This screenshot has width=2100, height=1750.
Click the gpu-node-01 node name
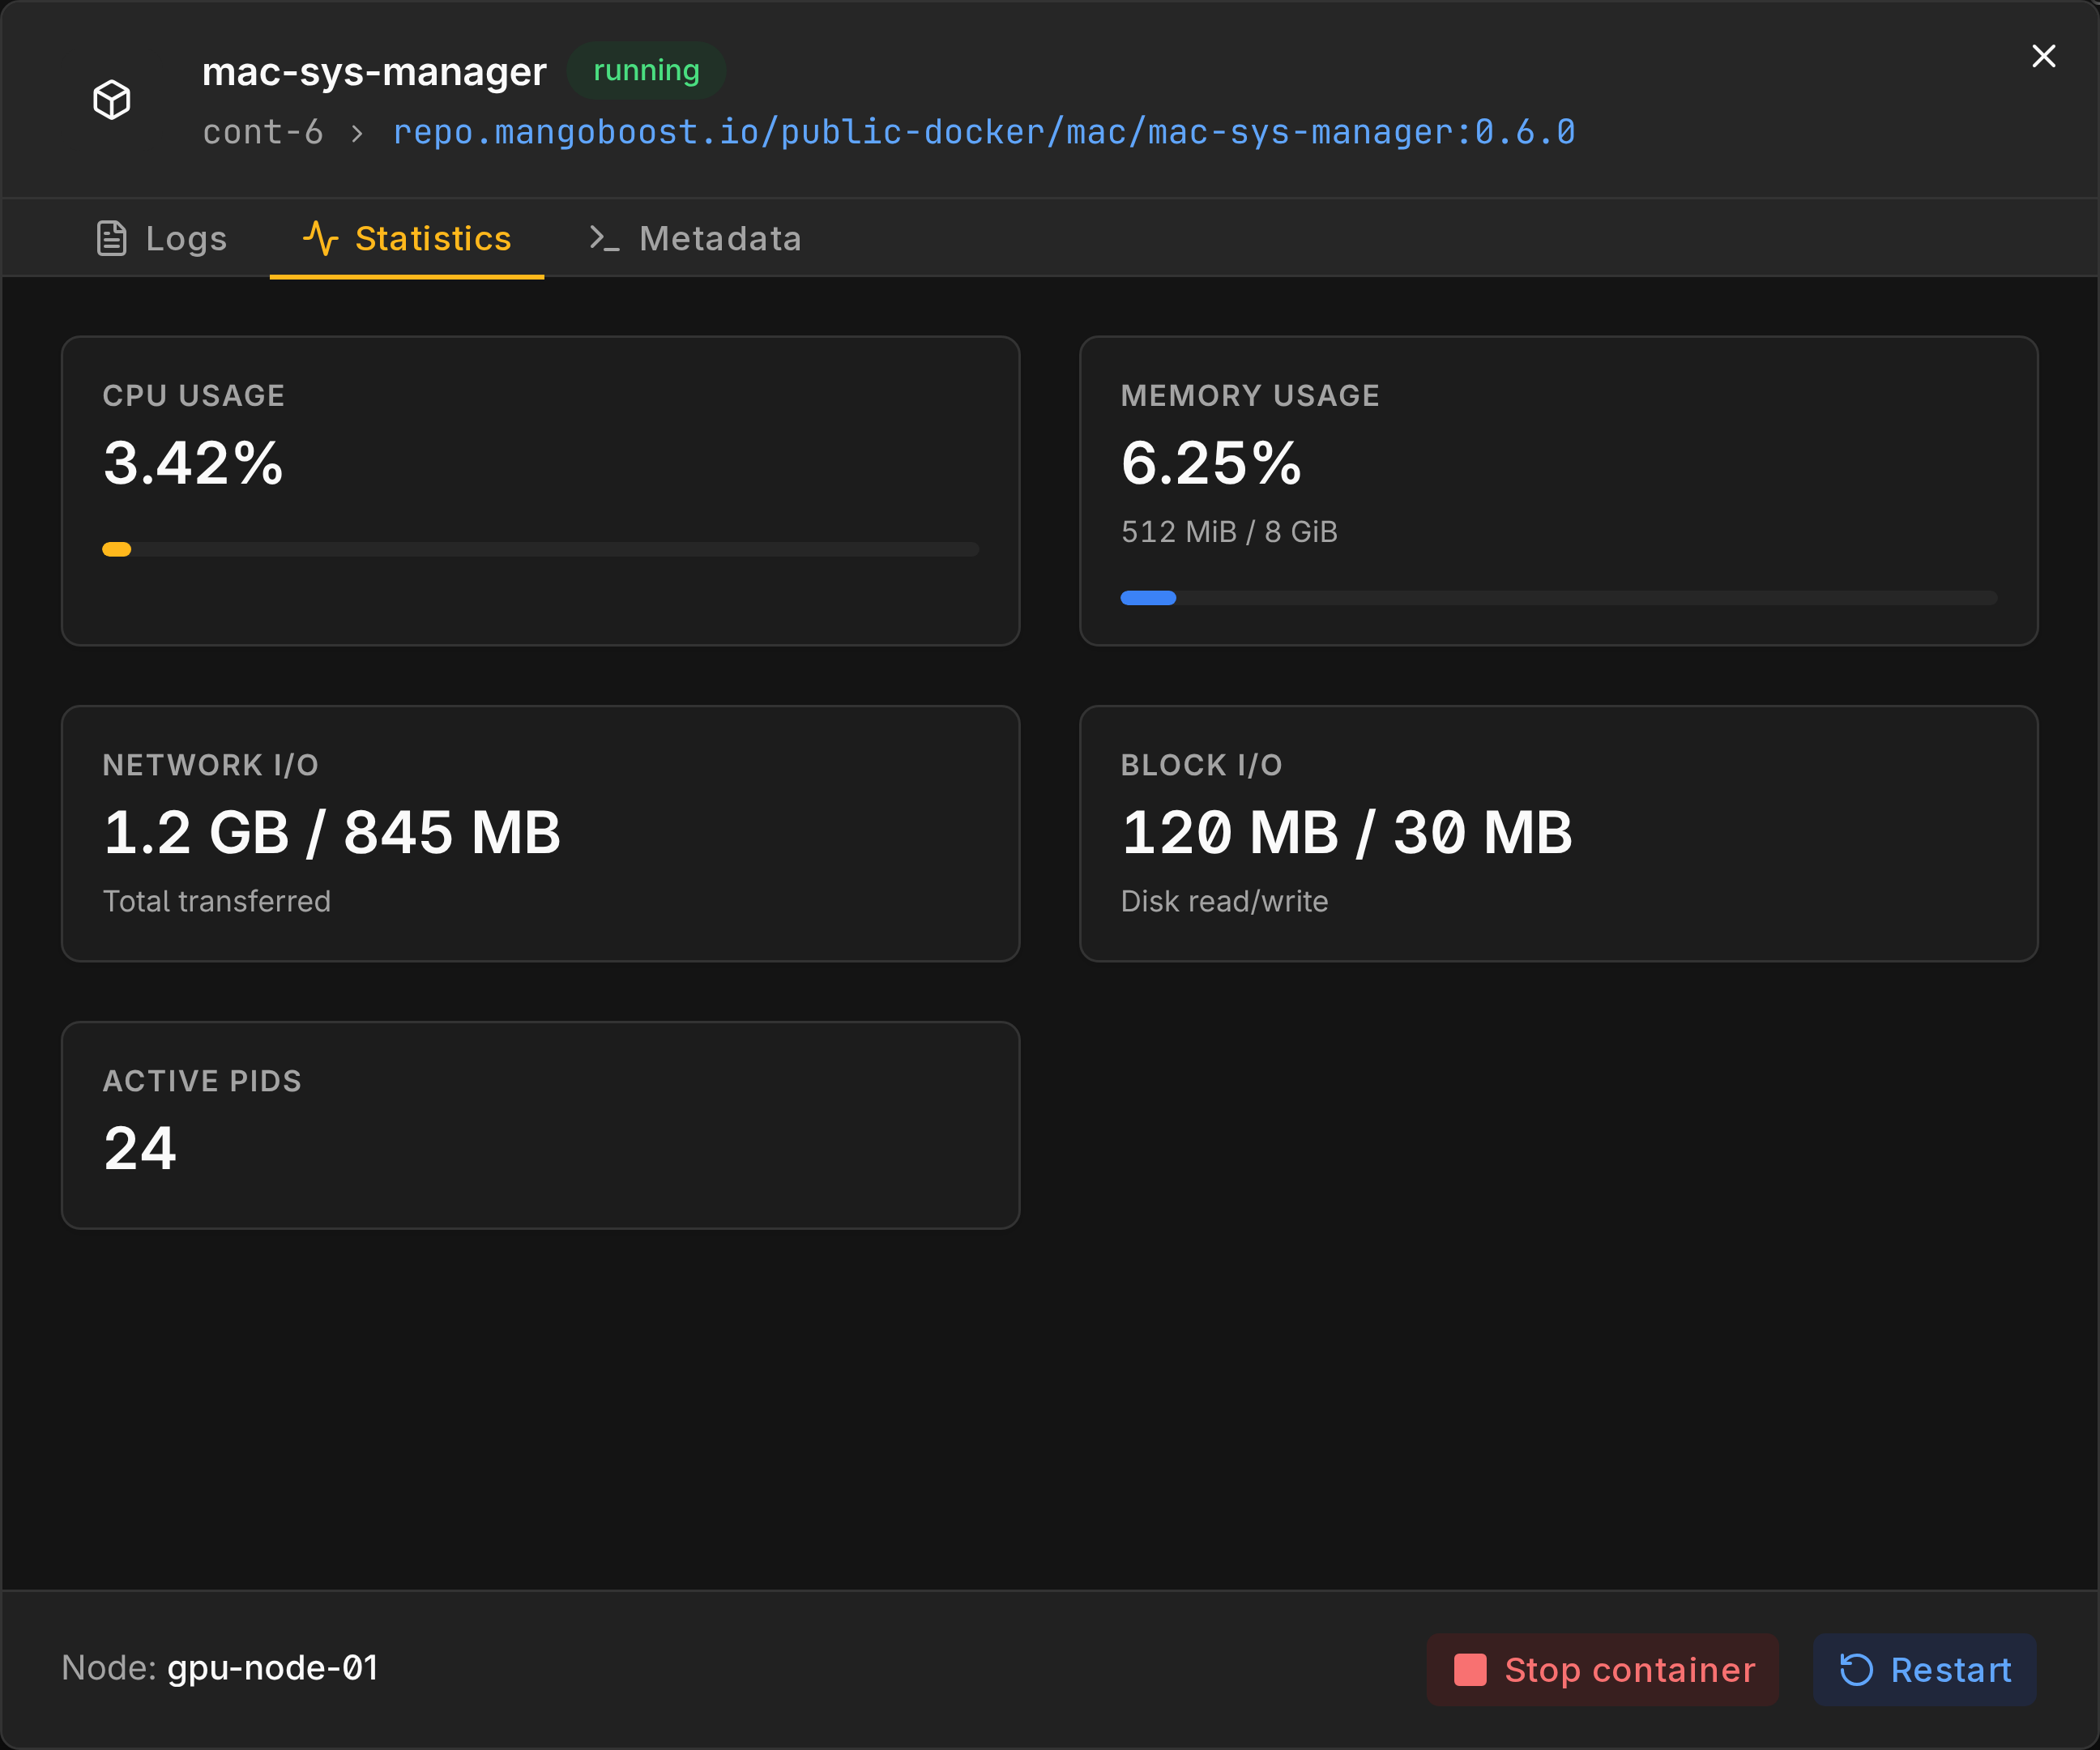click(273, 1668)
